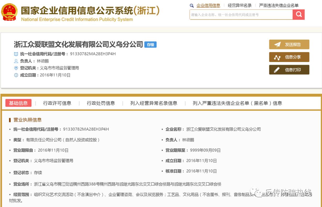Screen dimensions: 322x207
Task: Click header 成立日期 2016年11月10日
Action: (55, 75)
